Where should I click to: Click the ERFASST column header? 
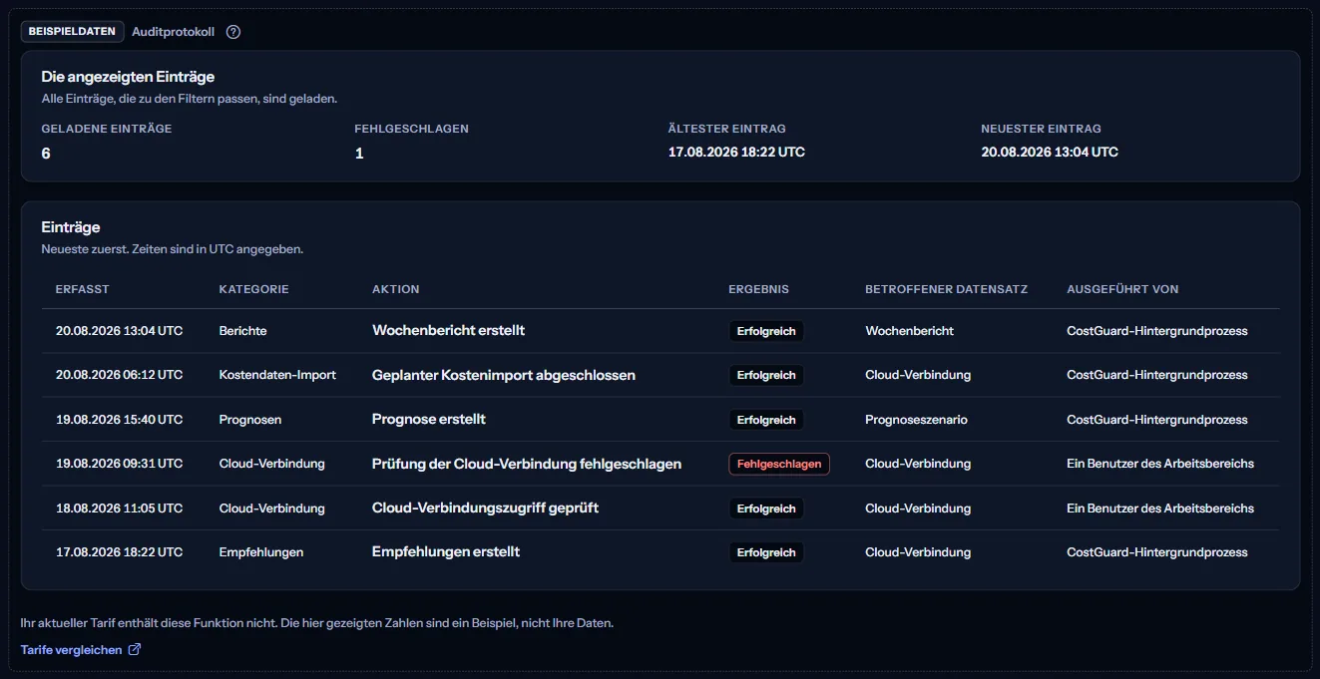(x=83, y=289)
